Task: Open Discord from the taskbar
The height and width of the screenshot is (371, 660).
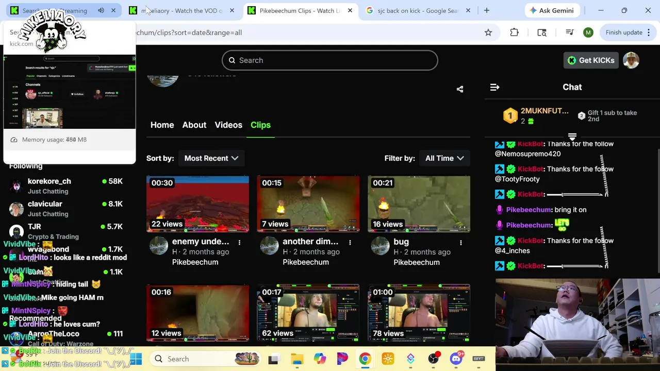Action: [456, 359]
